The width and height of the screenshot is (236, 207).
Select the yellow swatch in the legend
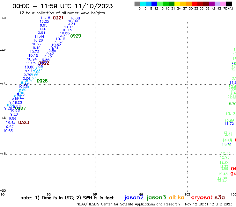pos(177,4)
